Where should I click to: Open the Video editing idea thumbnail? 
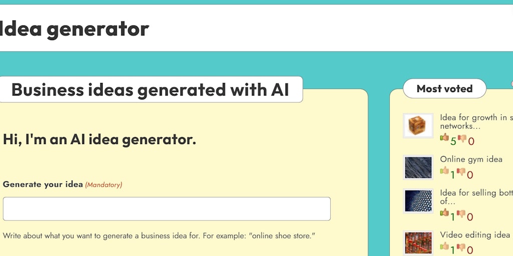tap(418, 243)
